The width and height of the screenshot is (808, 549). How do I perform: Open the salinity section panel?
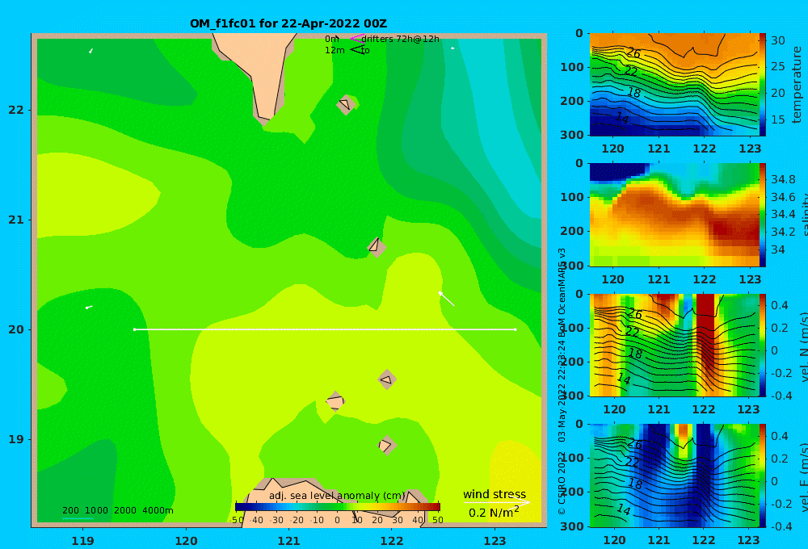pos(674,215)
